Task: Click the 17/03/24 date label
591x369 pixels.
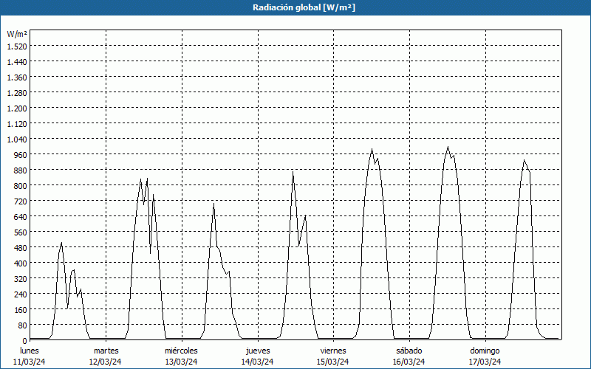Action: (x=485, y=362)
